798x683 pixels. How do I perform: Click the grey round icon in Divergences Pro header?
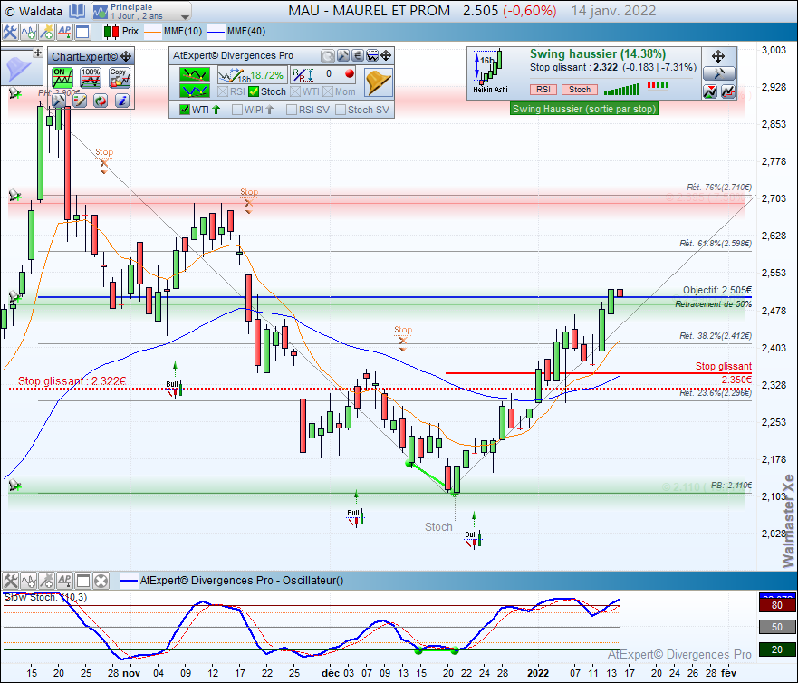[328, 55]
